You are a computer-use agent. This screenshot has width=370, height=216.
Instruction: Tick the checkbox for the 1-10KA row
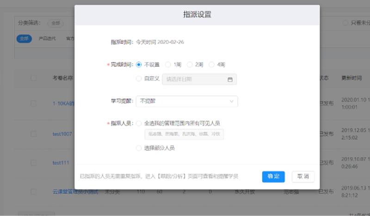pyautogui.click(x=33, y=103)
